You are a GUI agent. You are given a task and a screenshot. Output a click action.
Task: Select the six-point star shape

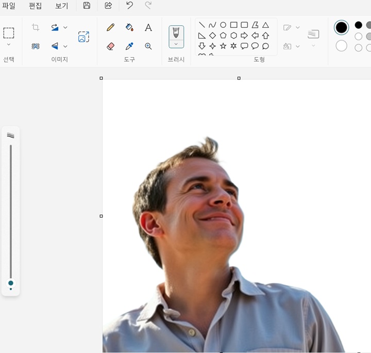[x=234, y=46]
